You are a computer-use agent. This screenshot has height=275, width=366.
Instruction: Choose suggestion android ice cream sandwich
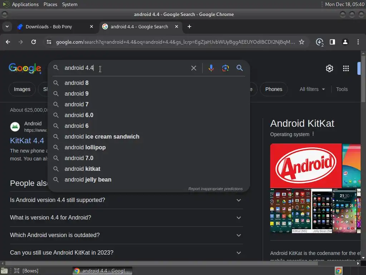click(x=149, y=136)
